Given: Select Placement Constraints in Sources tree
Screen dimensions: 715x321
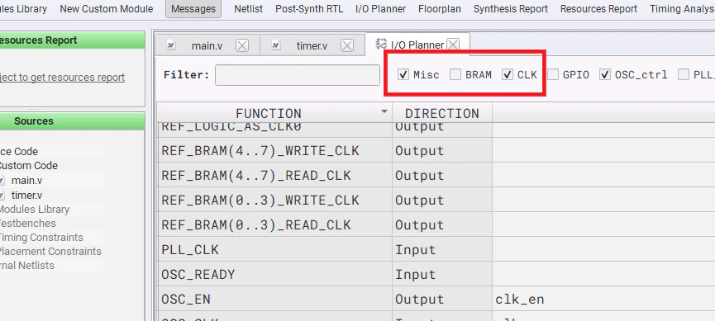Looking at the screenshot, I should (x=50, y=252).
